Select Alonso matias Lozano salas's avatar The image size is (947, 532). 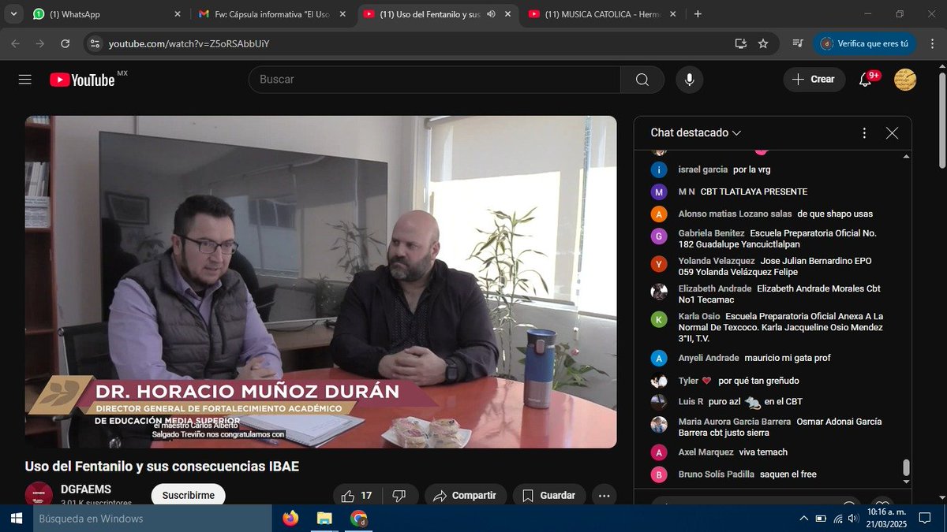[x=659, y=214]
